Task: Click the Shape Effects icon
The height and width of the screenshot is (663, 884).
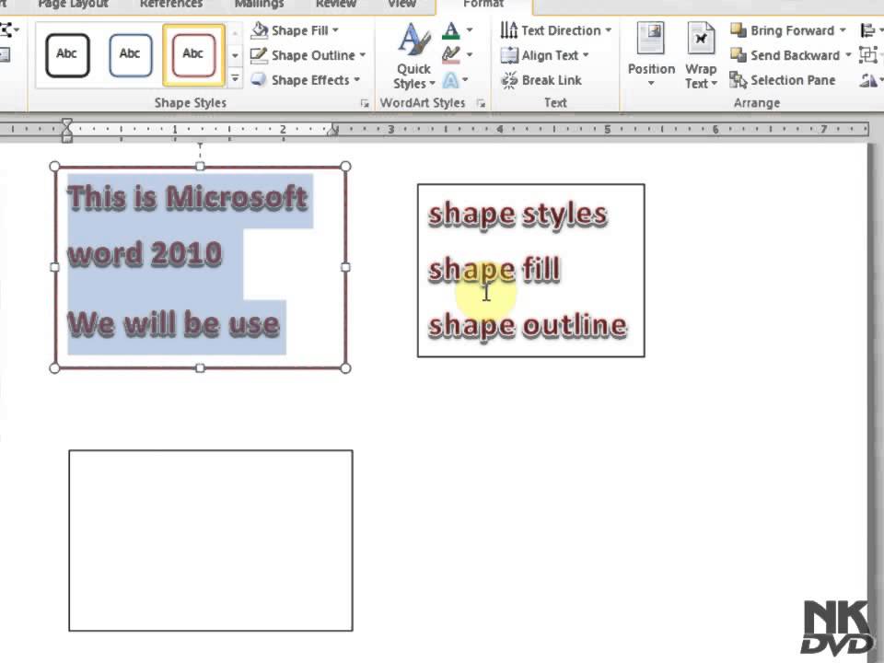Action: pyautogui.click(x=259, y=79)
